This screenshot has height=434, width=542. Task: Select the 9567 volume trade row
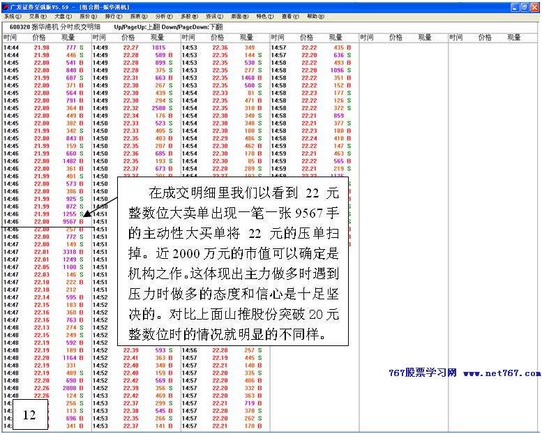(43, 222)
